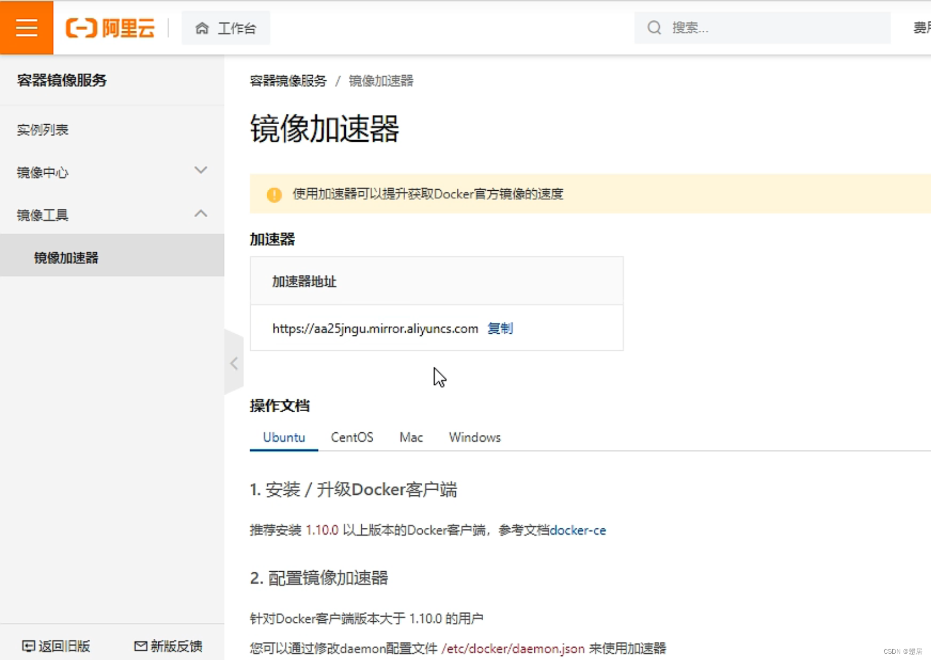This screenshot has height=660, width=931.
Task: Click 容器镜像服务 breadcrumb link
Action: click(x=288, y=81)
